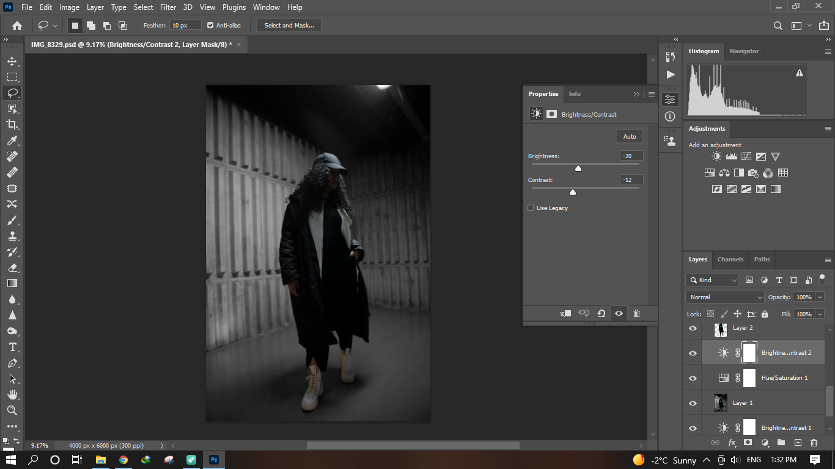The image size is (835, 469).
Task: Open the Opacity slider dropdown arrow
Action: pos(820,297)
